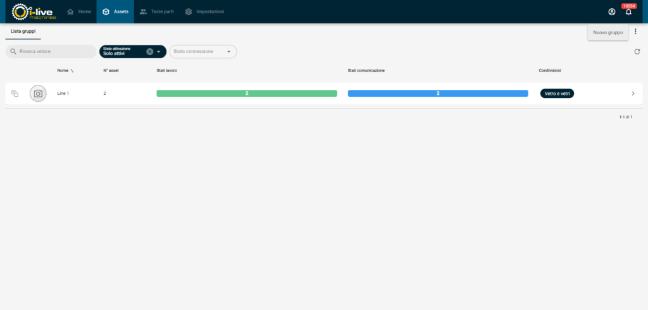Click the Nuovo gruppo button
The image size is (648, 310).
click(607, 32)
